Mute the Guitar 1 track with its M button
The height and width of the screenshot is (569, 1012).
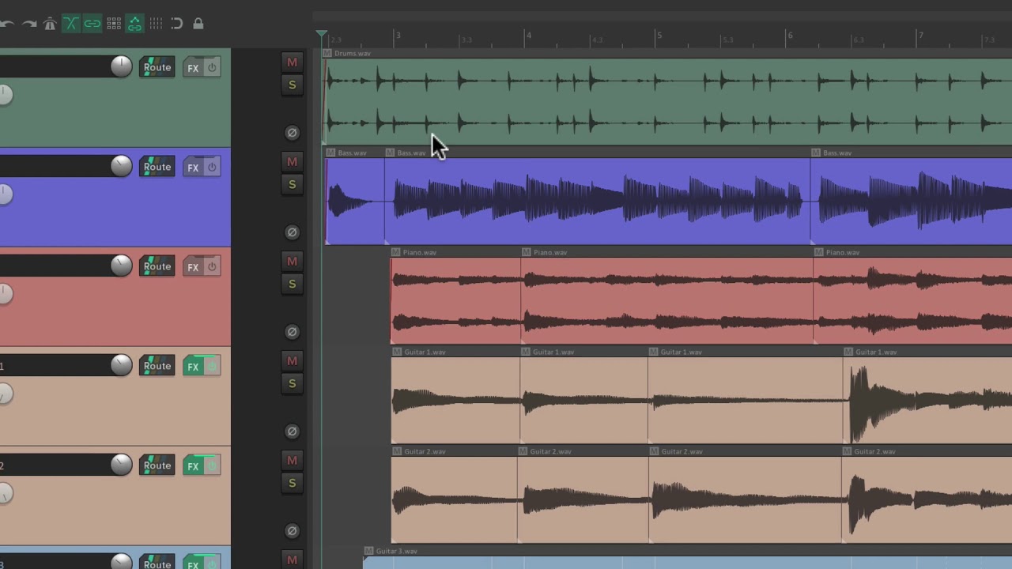292,361
